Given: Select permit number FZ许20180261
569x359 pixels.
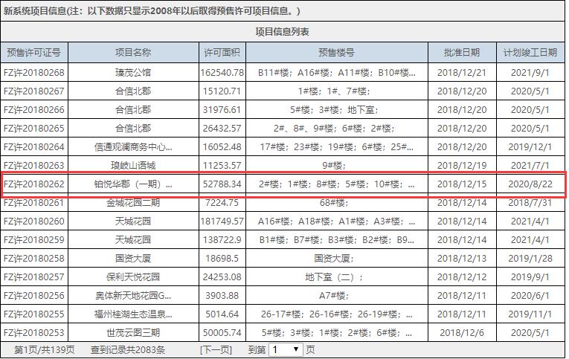Looking at the screenshot, I should point(33,203).
